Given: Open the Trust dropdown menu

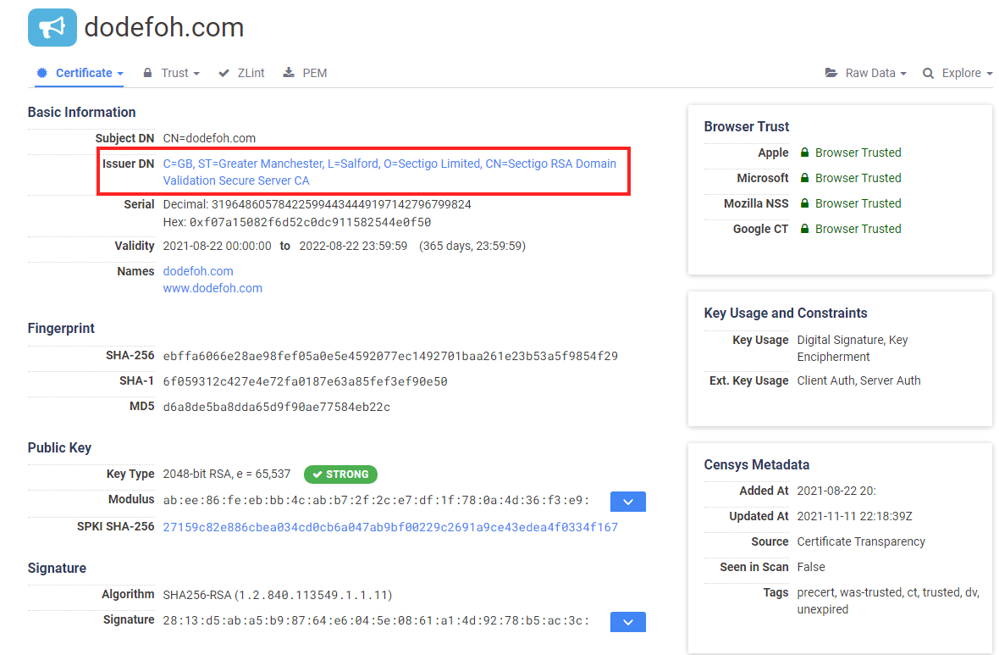Looking at the screenshot, I should click(x=172, y=73).
